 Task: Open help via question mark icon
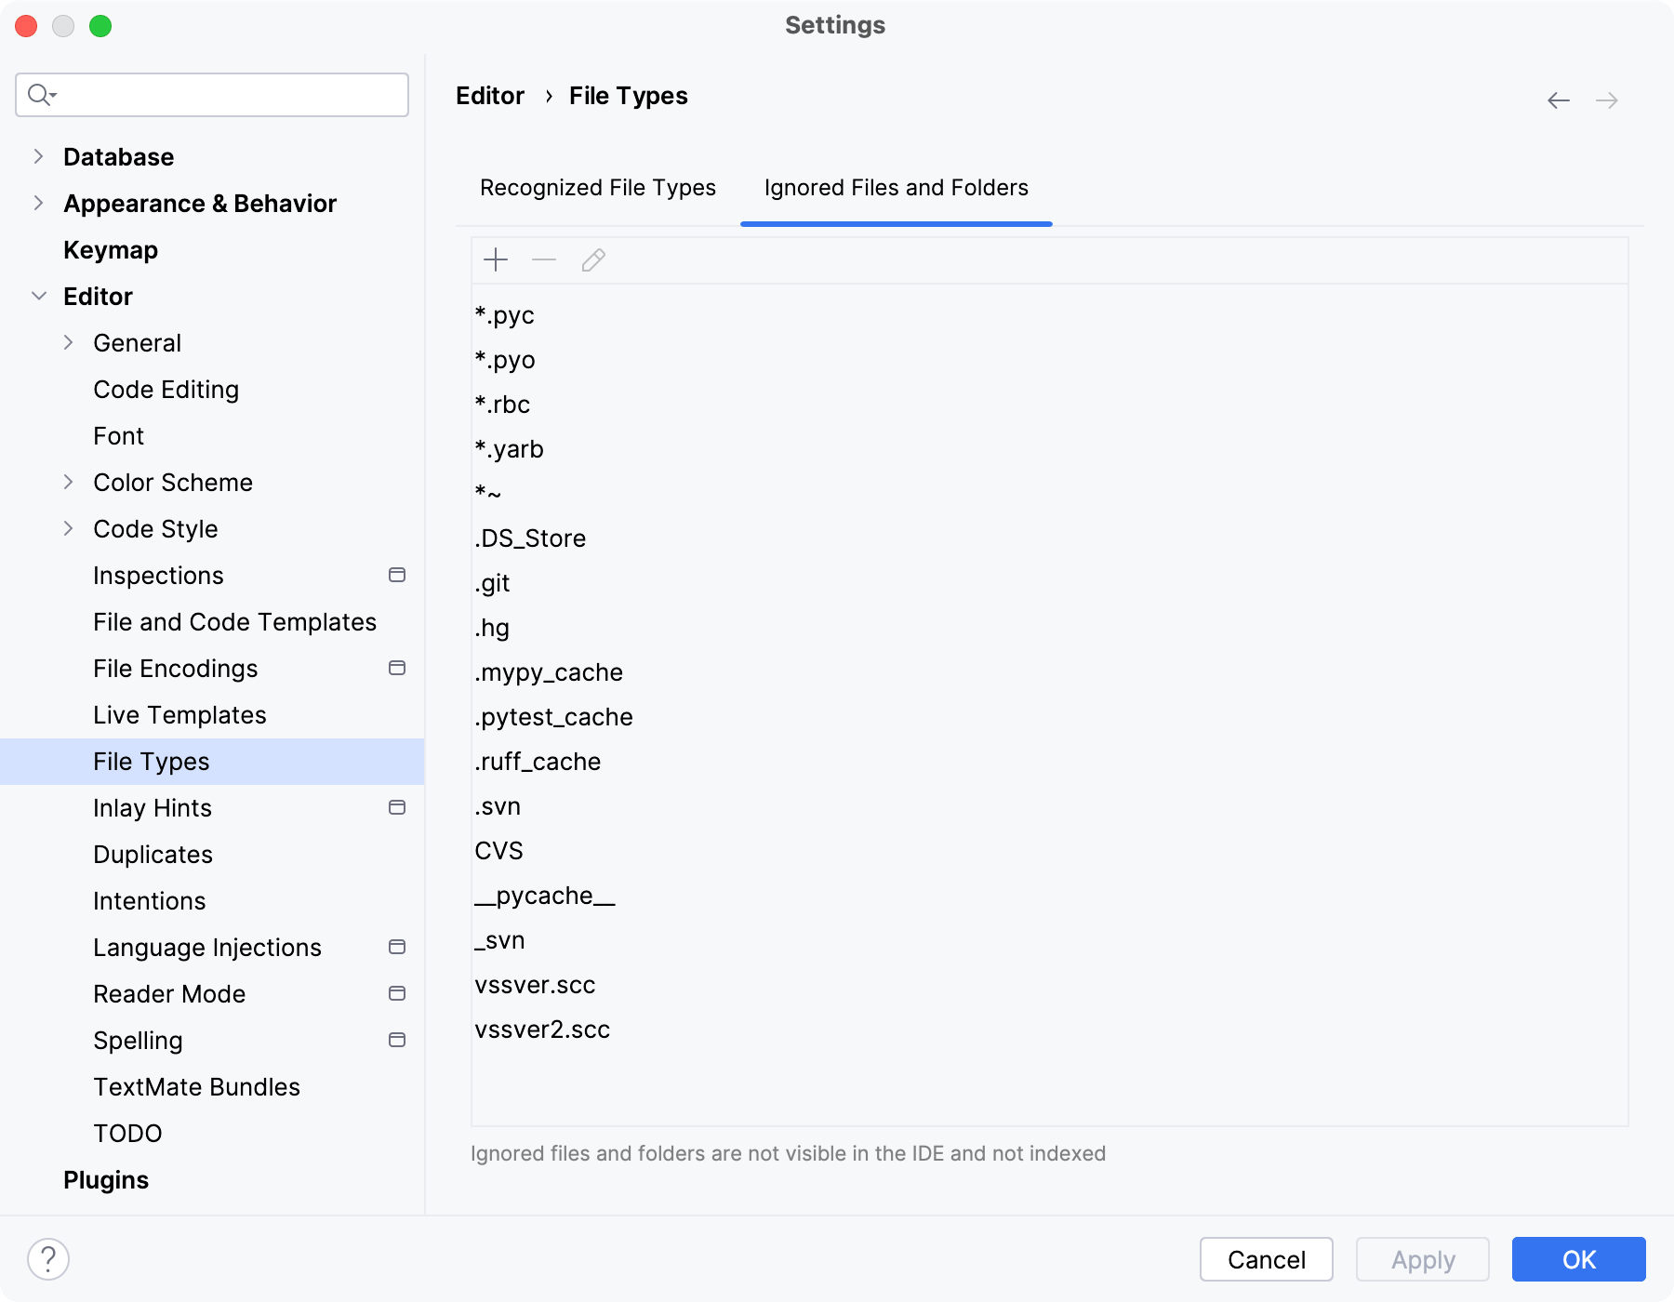click(46, 1261)
